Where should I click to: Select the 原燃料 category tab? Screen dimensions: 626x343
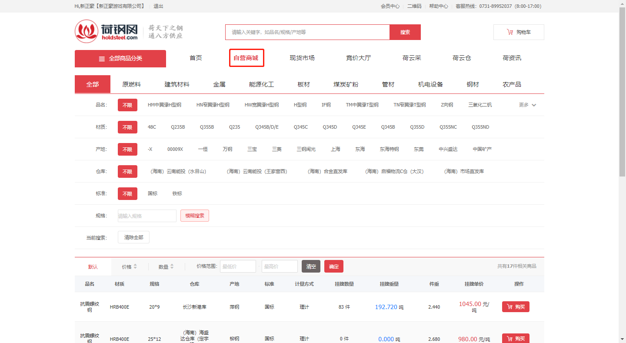[132, 84]
